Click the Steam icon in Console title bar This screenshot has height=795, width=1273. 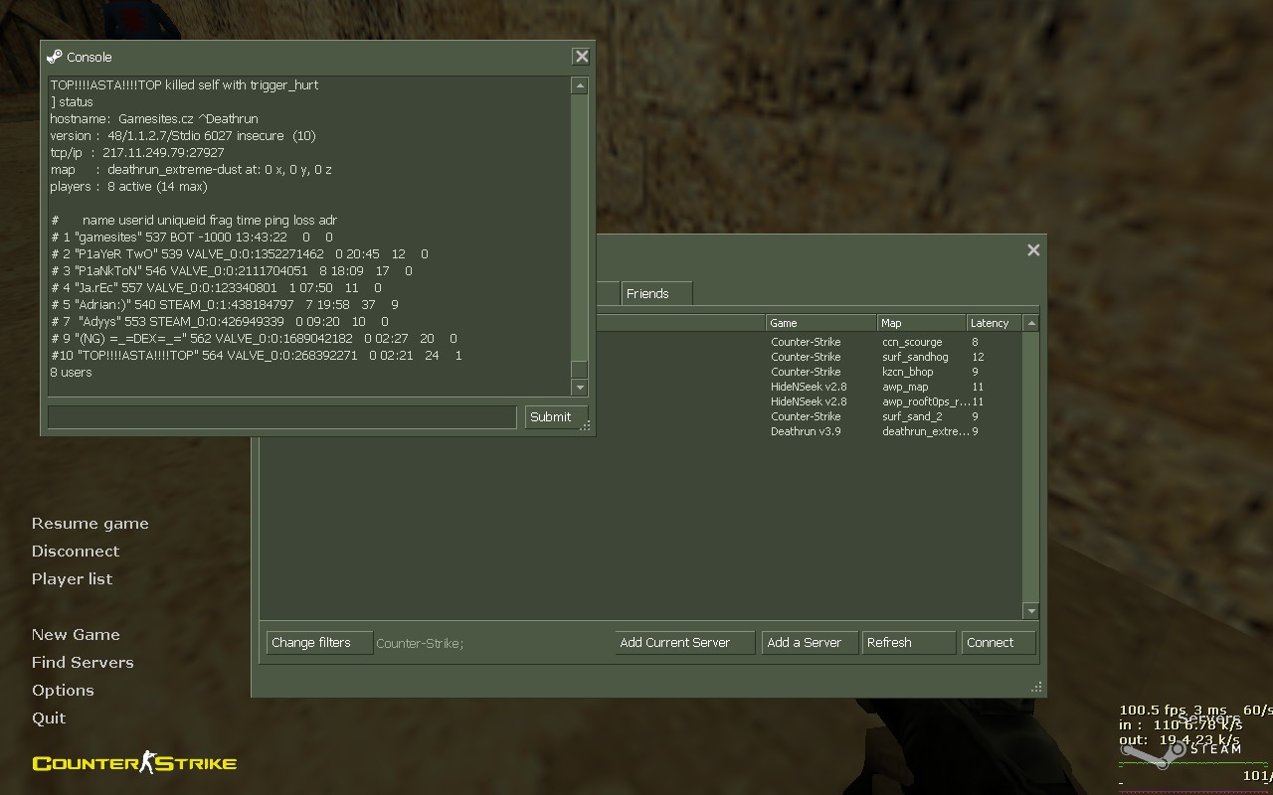tap(55, 57)
